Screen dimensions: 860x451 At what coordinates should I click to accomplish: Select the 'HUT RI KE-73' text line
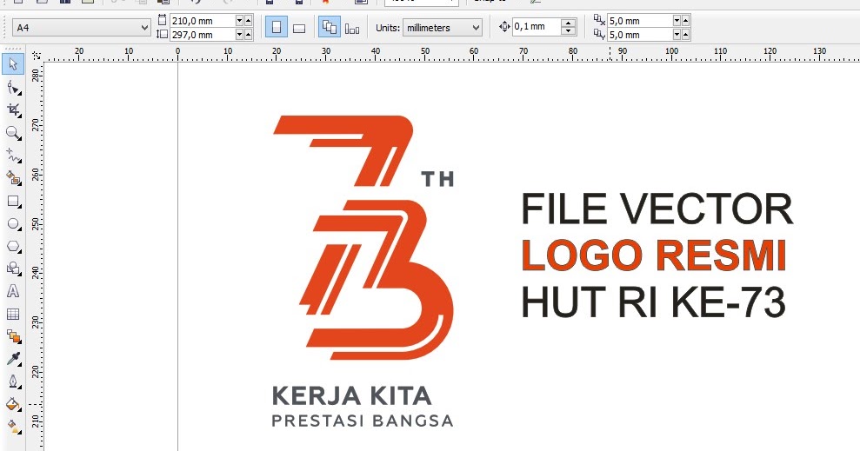click(x=653, y=302)
